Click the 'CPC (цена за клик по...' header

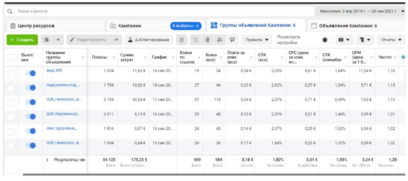pyautogui.click(x=302, y=57)
